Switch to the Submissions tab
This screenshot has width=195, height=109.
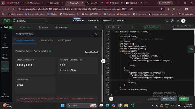[62, 27]
